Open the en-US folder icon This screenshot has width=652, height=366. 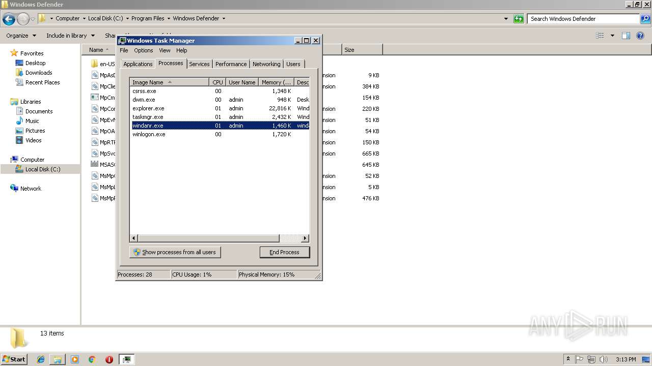(94, 64)
